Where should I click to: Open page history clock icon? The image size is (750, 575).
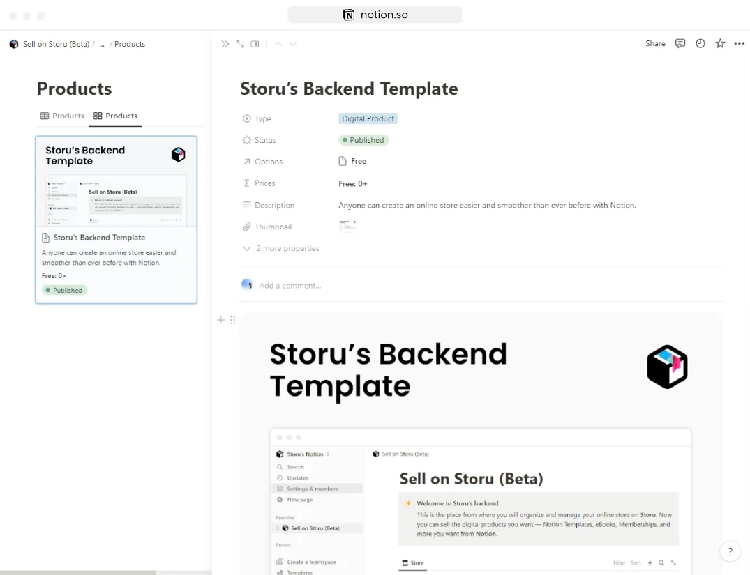click(700, 43)
